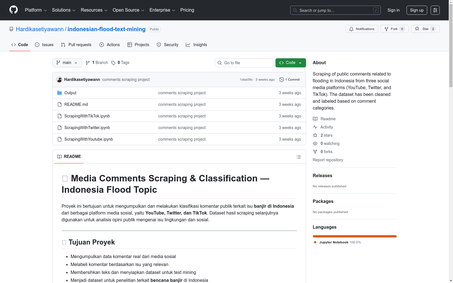View repository Activity link
The width and height of the screenshot is (453, 283).
[323, 127]
